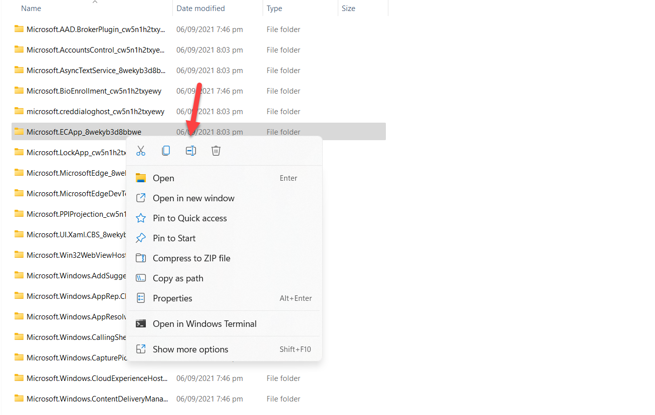Viewport: 655px width, 415px height.
Task: Sort by the Name column header
Action: pos(31,9)
